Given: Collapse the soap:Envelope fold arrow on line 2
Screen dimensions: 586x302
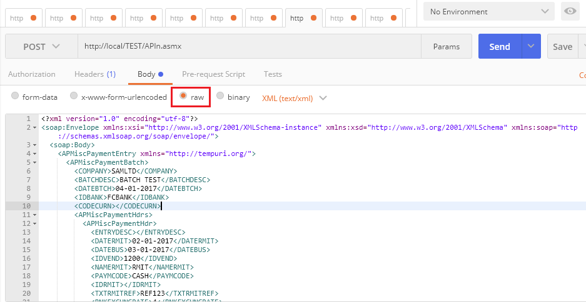Looking at the screenshot, I should coord(35,128).
